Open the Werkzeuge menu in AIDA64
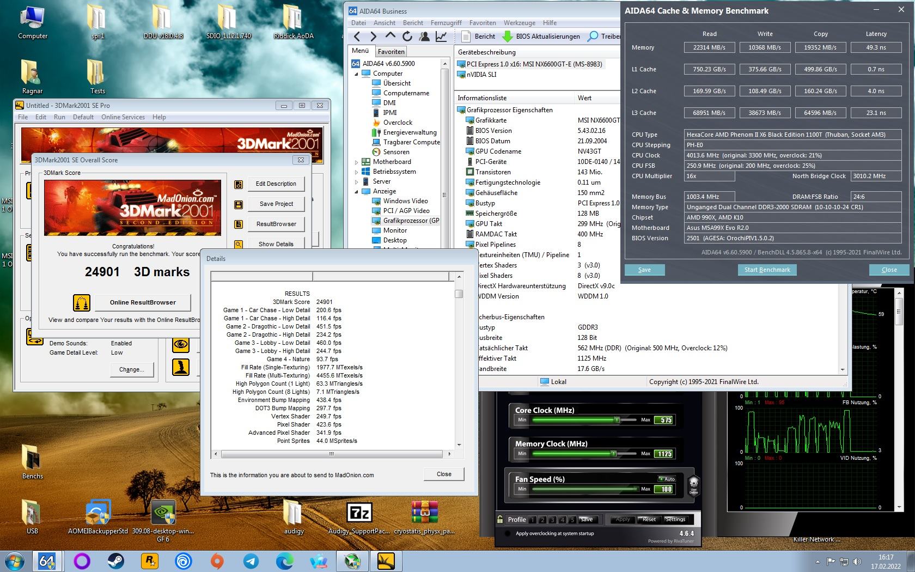Viewport: 915px width, 572px height. [519, 23]
